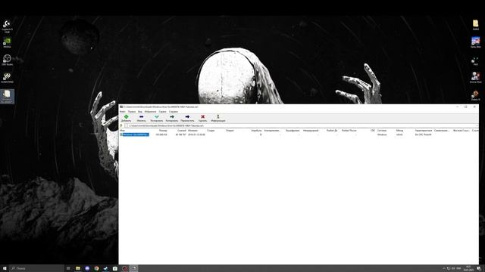Open the folder icon at desktop top-right
The height and width of the screenshot is (272, 485).
click(475, 25)
